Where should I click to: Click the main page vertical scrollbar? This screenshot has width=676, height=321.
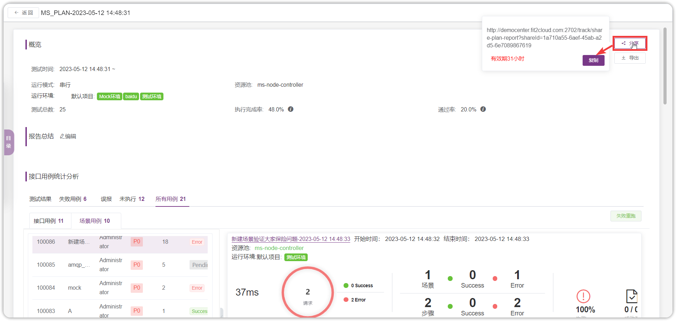coord(665,66)
